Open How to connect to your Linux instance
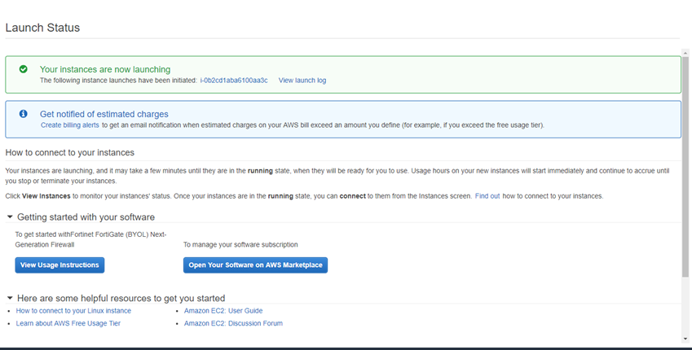The height and width of the screenshot is (350, 692). click(x=73, y=311)
